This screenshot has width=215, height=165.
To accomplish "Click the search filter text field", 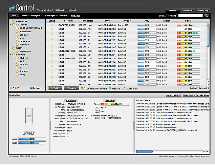I will pos(190,16).
